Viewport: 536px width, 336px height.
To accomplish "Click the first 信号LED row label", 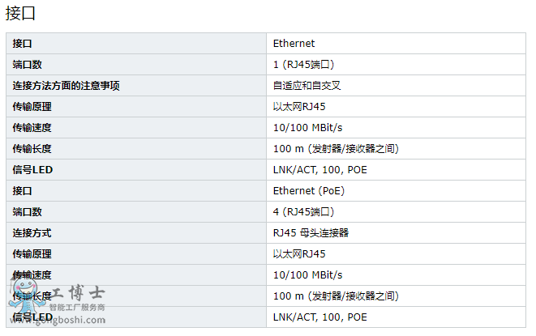I will coord(32,170).
